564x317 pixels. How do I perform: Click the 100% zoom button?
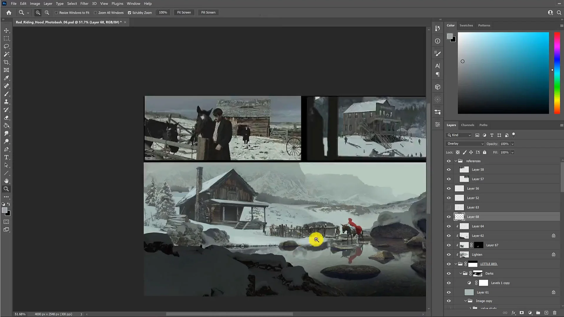click(x=163, y=13)
